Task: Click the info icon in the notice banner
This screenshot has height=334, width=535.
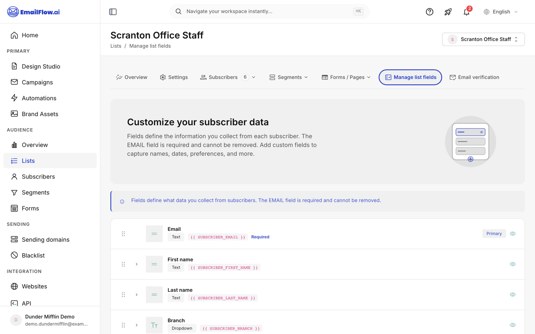Action: pos(122,202)
